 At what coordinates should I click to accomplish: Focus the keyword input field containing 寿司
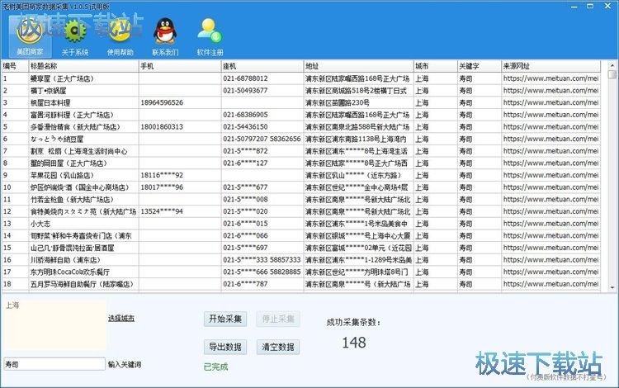click(54, 364)
